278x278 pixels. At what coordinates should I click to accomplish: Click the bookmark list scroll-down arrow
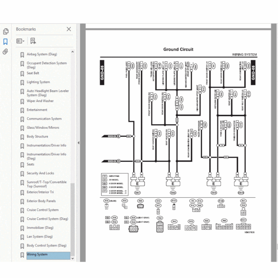click(72, 259)
